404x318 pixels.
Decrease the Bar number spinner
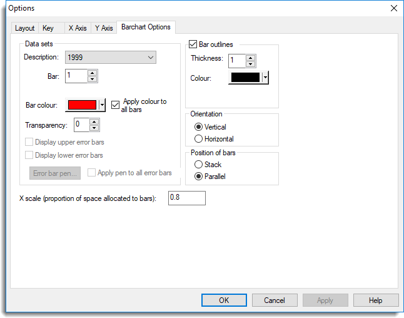[93, 79]
